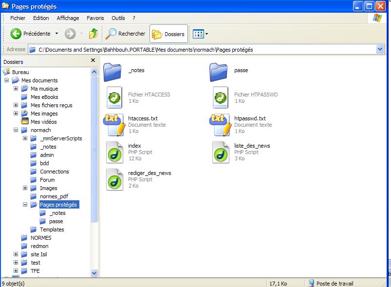Open the Outils menu
This screenshot has width=391, height=287.
pos(118,18)
